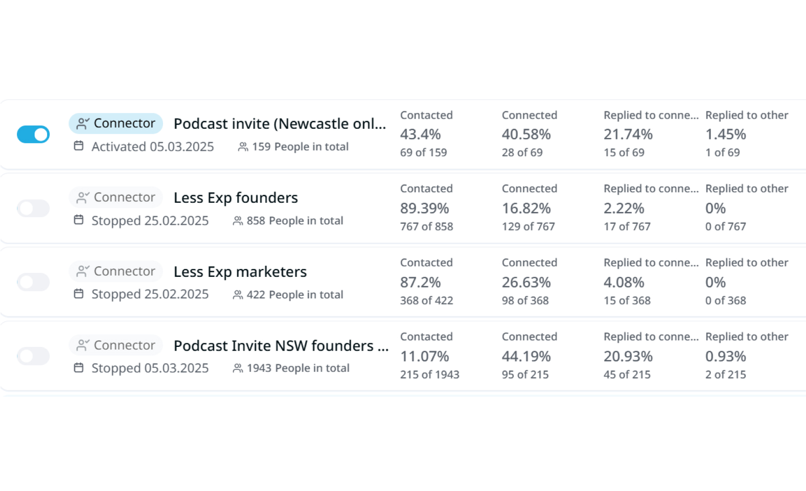
Task: Click Connector badge on Less Exp founders
Action: point(116,197)
